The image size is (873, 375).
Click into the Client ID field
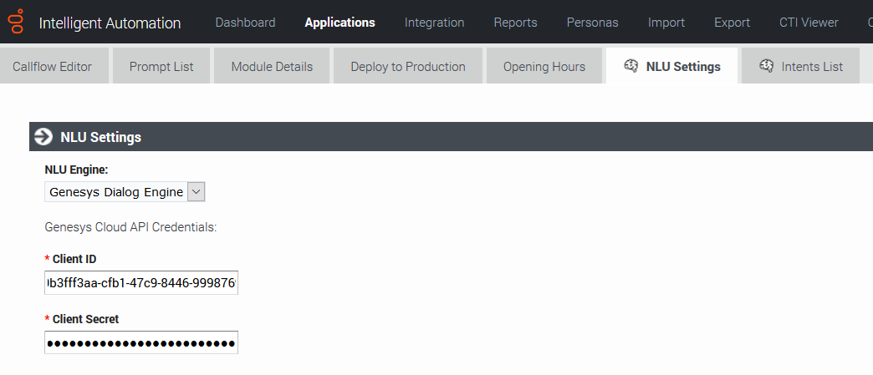pyautogui.click(x=141, y=282)
